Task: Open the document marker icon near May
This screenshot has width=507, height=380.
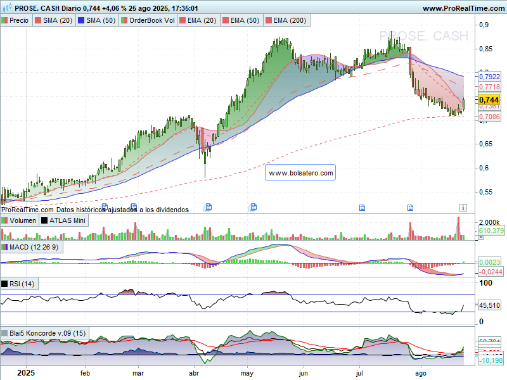Action: click(x=253, y=207)
